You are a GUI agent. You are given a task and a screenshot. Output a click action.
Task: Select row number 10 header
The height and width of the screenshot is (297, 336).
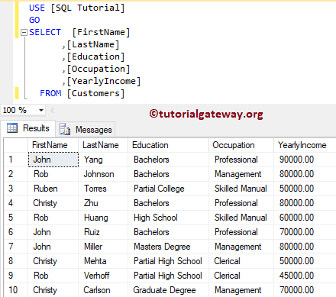click(x=16, y=290)
